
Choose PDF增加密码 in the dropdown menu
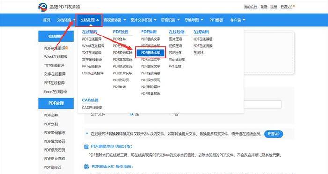pos(123,59)
